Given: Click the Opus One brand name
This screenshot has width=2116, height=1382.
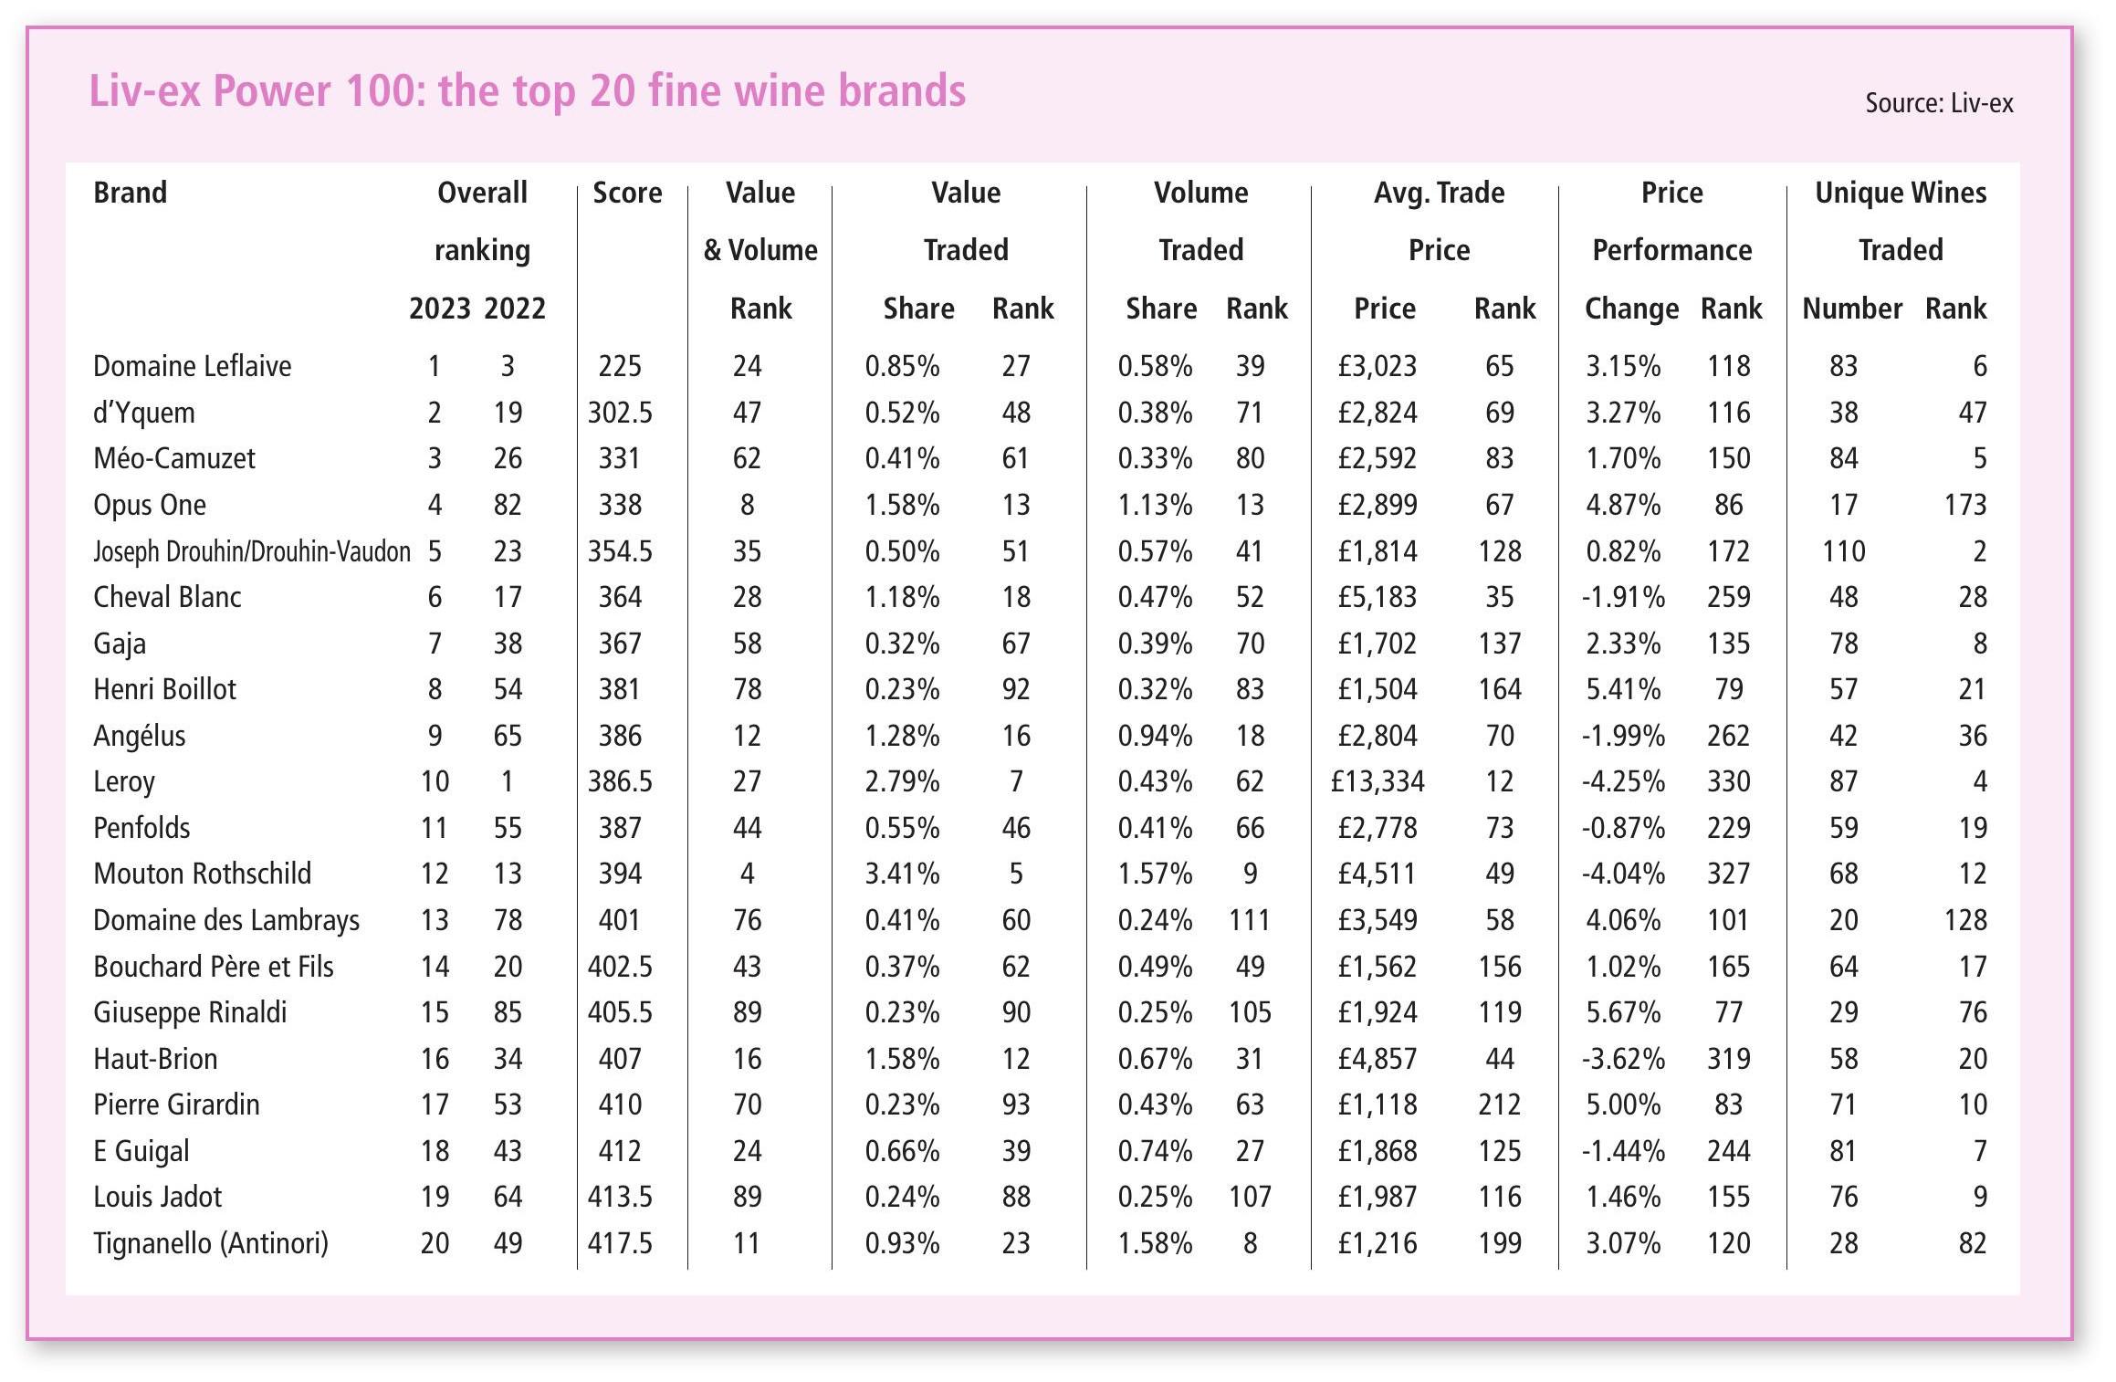Looking at the screenshot, I should (x=150, y=505).
